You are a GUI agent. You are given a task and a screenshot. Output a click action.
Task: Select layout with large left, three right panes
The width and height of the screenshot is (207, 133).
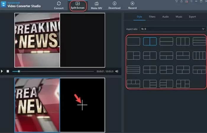(x=150, y=84)
